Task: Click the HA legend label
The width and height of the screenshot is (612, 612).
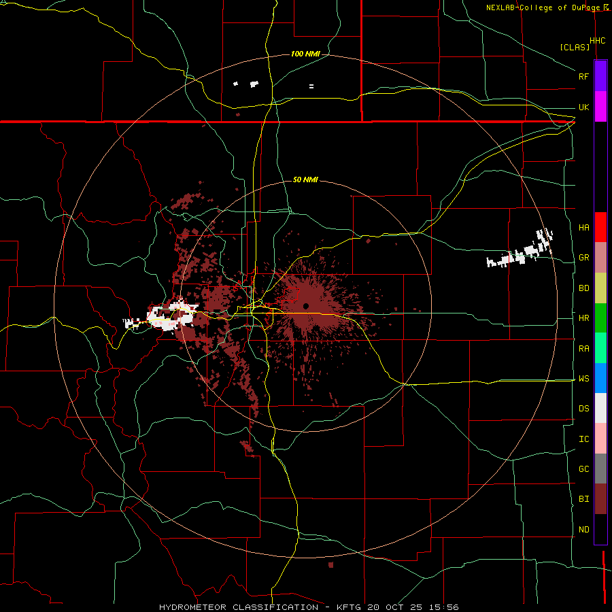Action: (x=583, y=227)
